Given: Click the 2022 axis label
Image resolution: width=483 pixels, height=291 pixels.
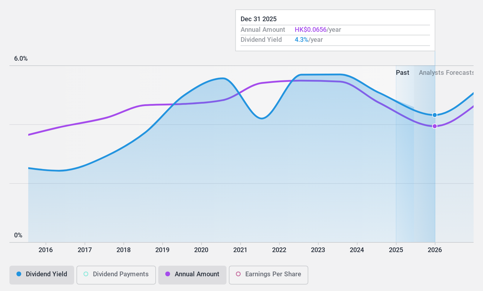Looking at the screenshot, I should pyautogui.click(x=279, y=250).
